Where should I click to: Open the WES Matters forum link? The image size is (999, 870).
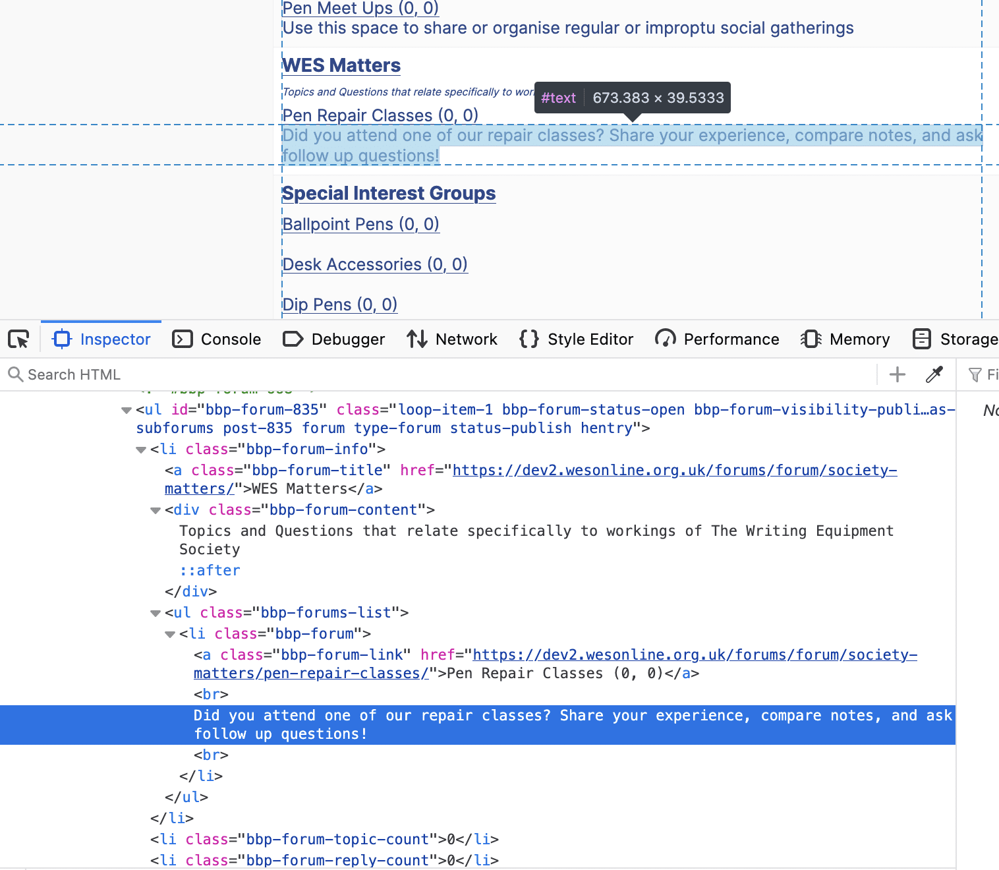pos(341,65)
